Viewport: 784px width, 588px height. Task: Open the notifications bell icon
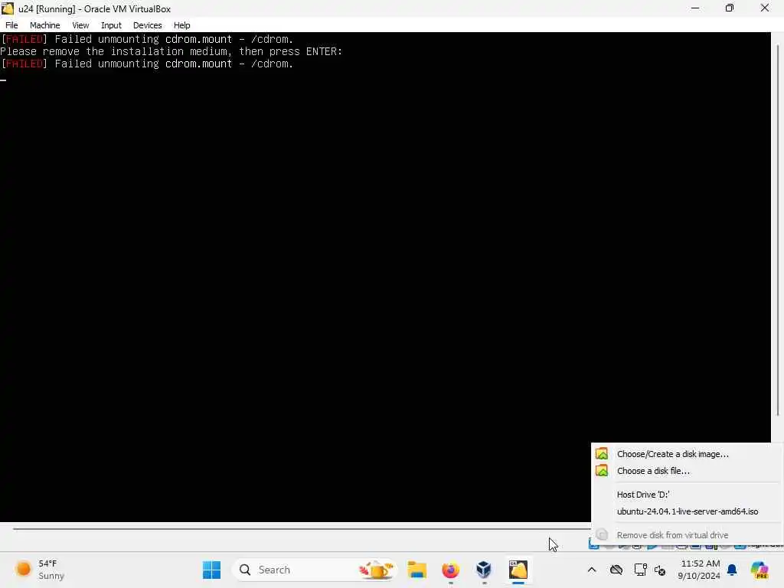(732, 570)
